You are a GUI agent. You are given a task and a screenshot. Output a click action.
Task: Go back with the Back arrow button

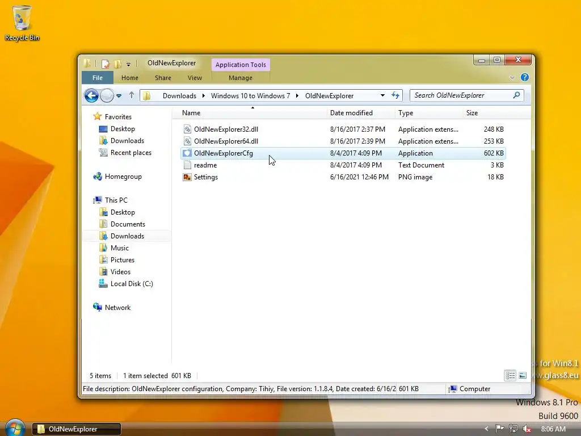[x=91, y=95]
